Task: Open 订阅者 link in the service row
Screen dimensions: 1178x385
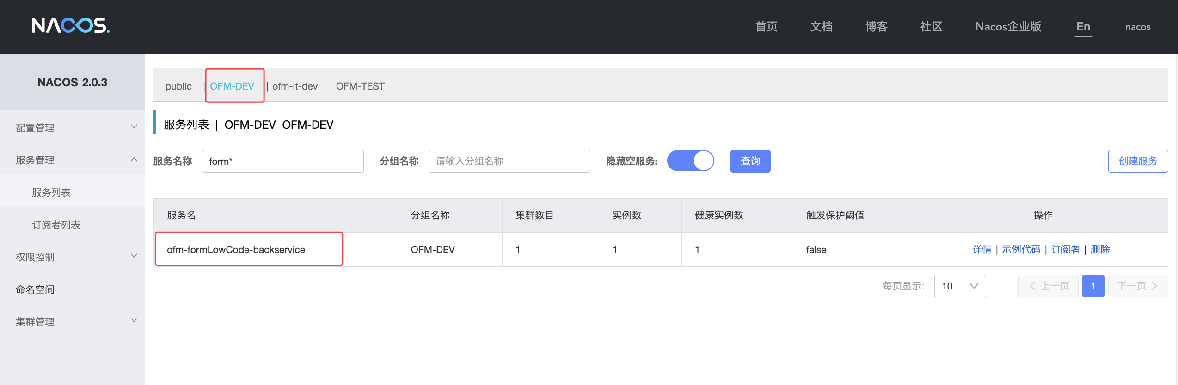Action: [x=1065, y=250]
